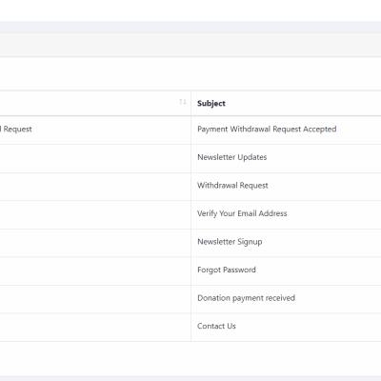
Task: Open Donation payment received entry
Action: pyautogui.click(x=246, y=298)
